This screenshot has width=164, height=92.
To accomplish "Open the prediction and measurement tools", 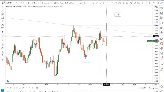I will (3, 28).
